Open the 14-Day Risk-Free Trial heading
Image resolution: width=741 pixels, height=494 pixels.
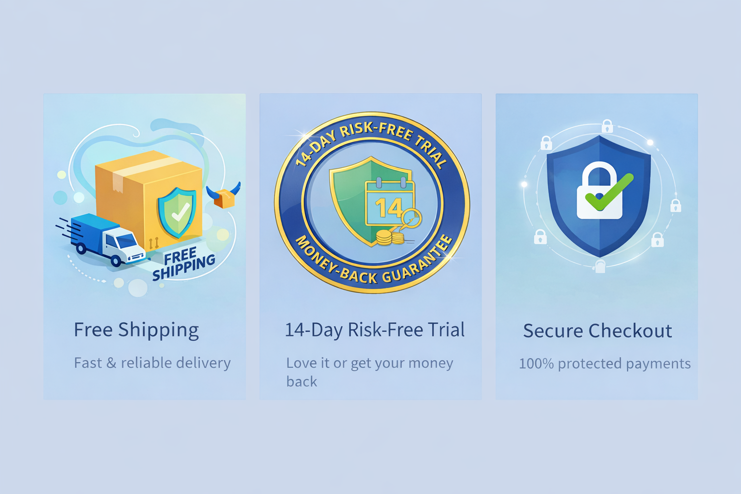point(375,330)
